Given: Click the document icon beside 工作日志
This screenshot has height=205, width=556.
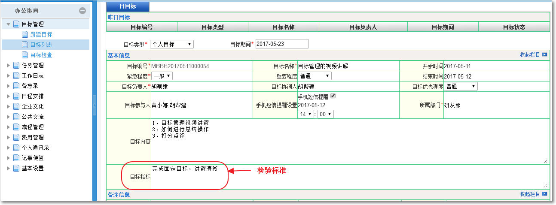Looking at the screenshot, I should pos(16,76).
